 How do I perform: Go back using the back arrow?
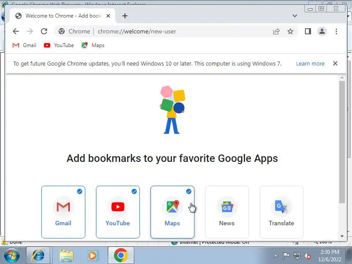point(16,31)
